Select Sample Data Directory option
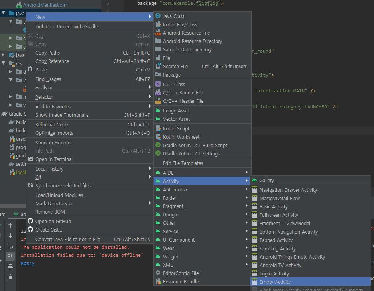374x291 pixels. [x=202, y=49]
